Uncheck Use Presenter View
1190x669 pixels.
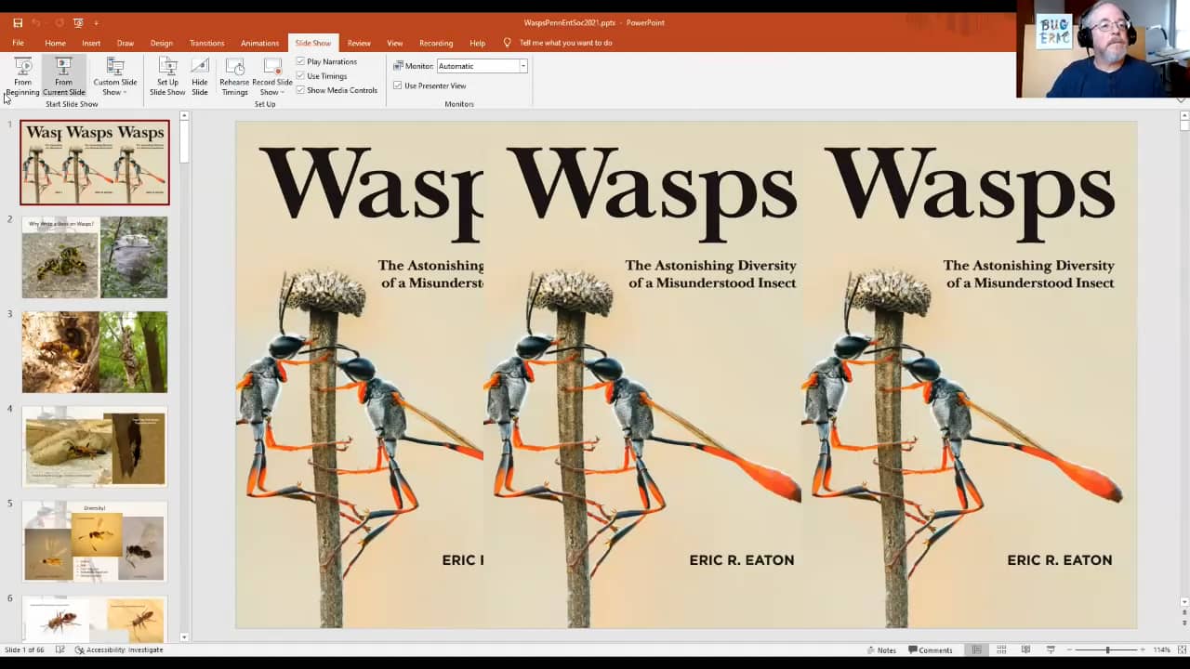pos(397,85)
